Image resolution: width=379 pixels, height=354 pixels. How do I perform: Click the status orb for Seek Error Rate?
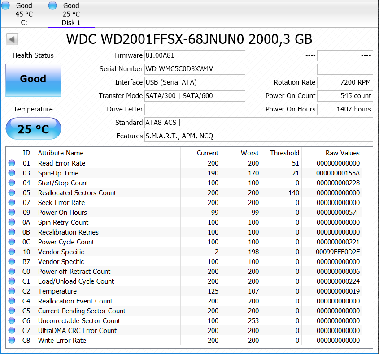12,202
